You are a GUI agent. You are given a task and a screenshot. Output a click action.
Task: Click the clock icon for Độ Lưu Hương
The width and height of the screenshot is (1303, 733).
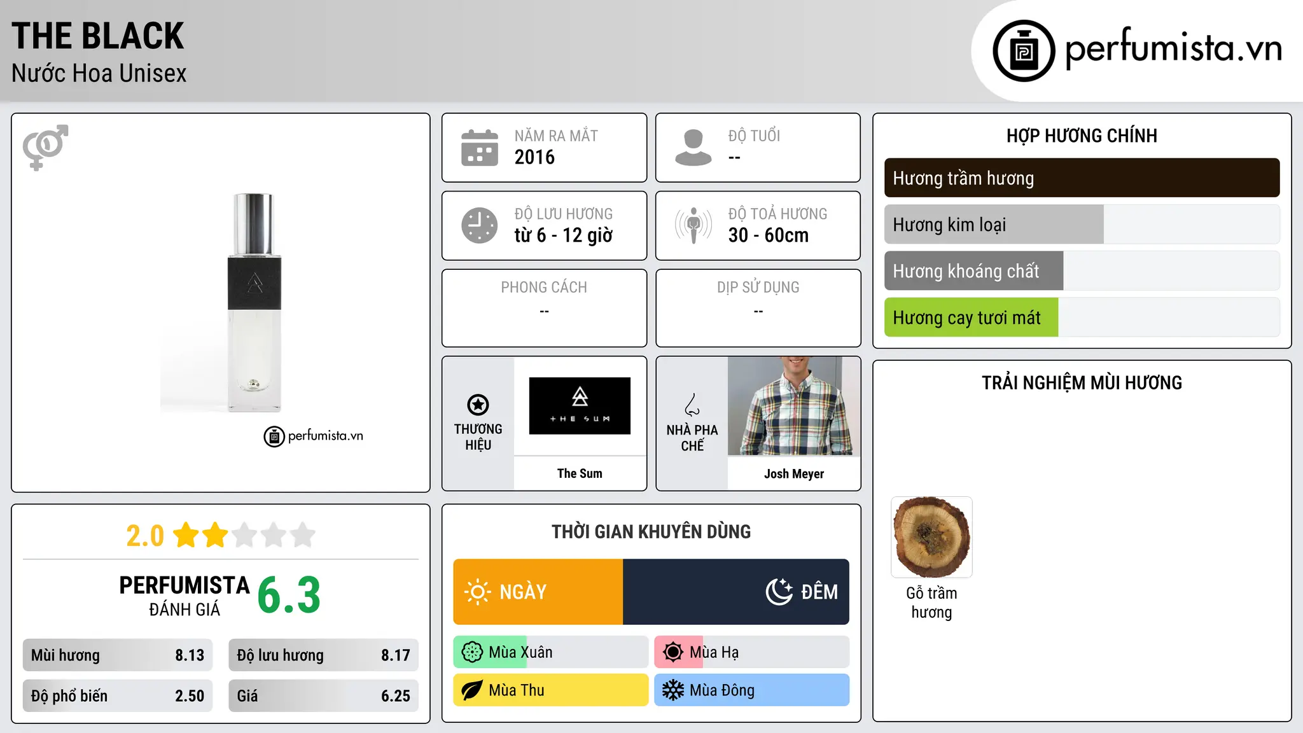point(480,225)
